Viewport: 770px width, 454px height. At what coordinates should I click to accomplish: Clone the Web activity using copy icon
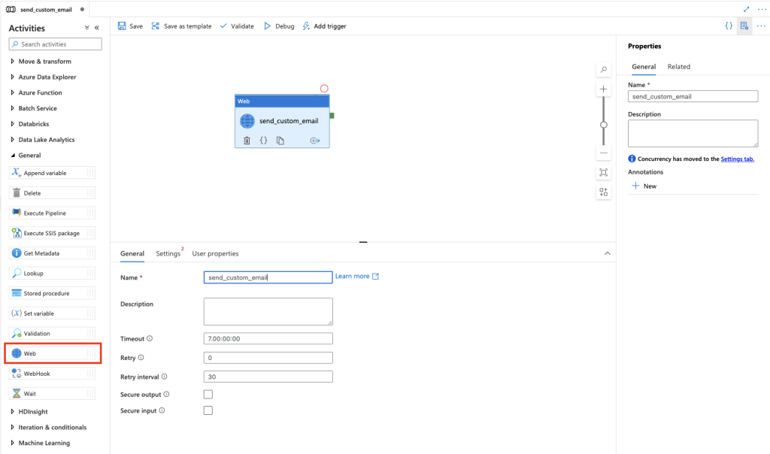(280, 141)
